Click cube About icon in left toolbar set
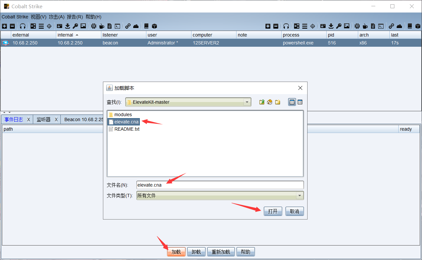The height and width of the screenshot is (260, 422). 154,26
